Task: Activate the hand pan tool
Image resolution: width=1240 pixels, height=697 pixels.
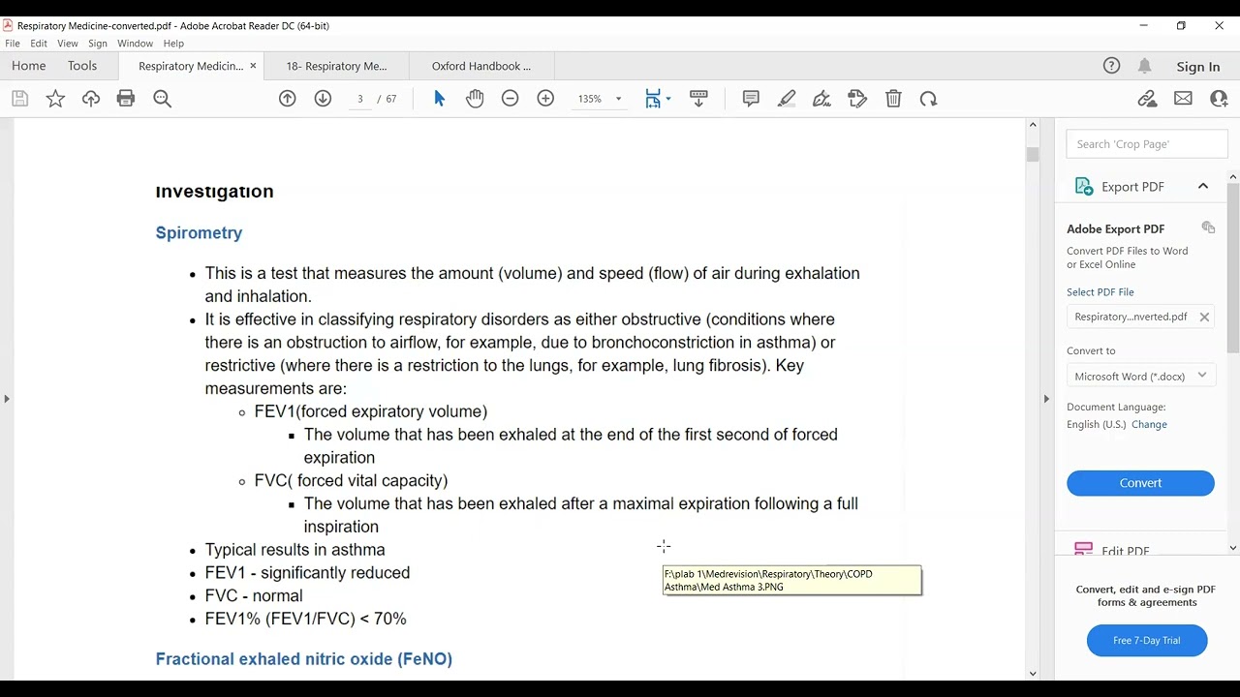Action: (475, 99)
